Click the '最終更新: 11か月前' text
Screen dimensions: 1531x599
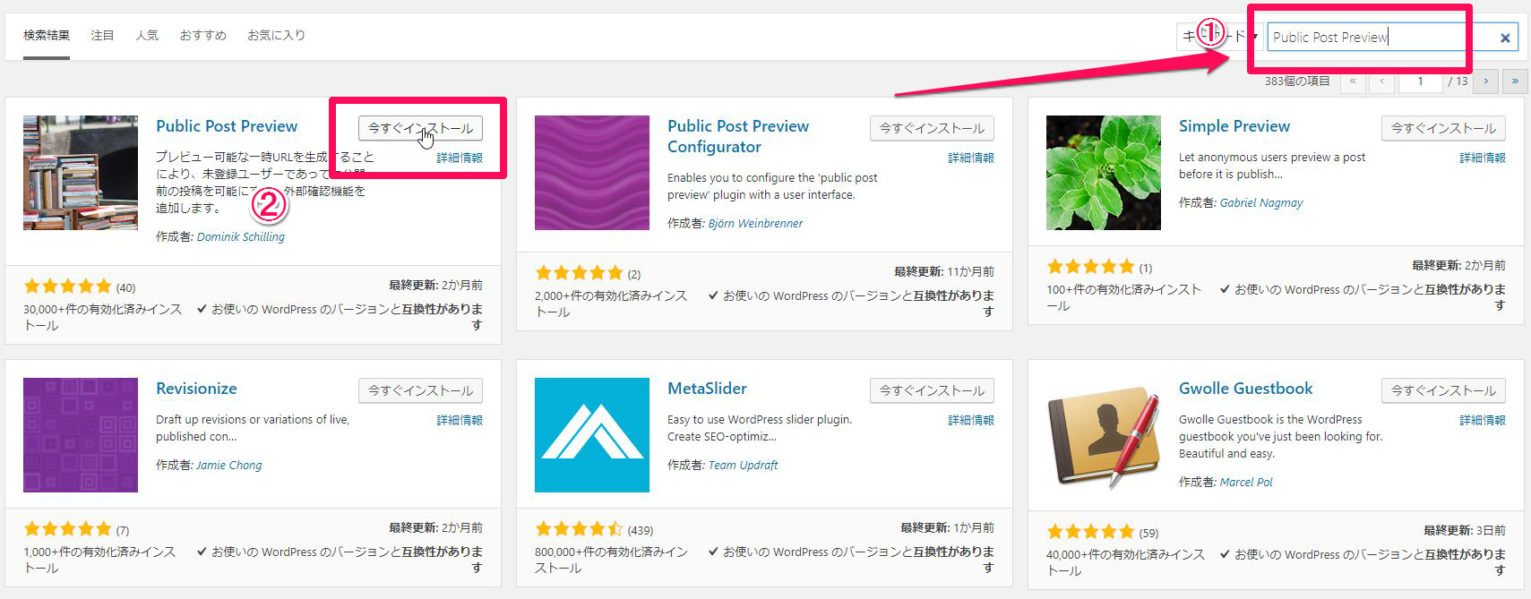click(x=944, y=271)
